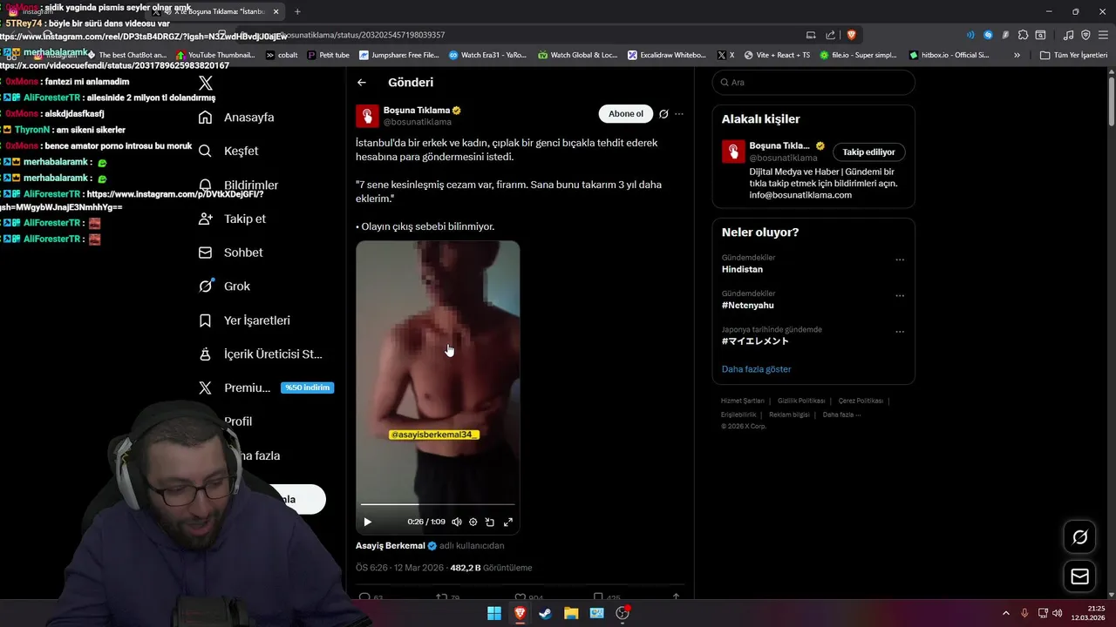Mute the video volume
Image resolution: width=1116 pixels, height=627 pixels.
pos(456,522)
